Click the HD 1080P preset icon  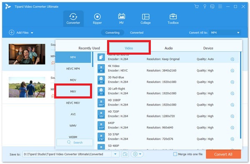tap(101, 103)
